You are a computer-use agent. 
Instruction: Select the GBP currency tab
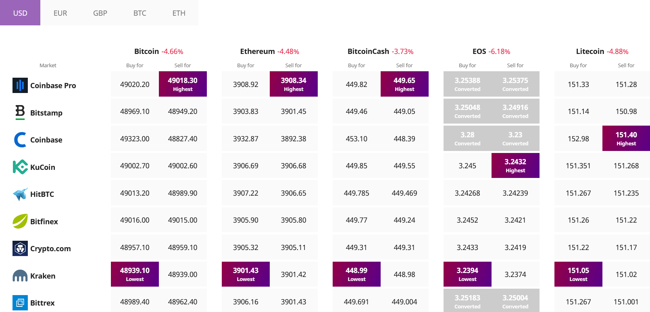click(100, 13)
